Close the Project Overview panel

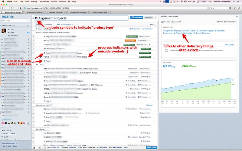pos(237,17)
